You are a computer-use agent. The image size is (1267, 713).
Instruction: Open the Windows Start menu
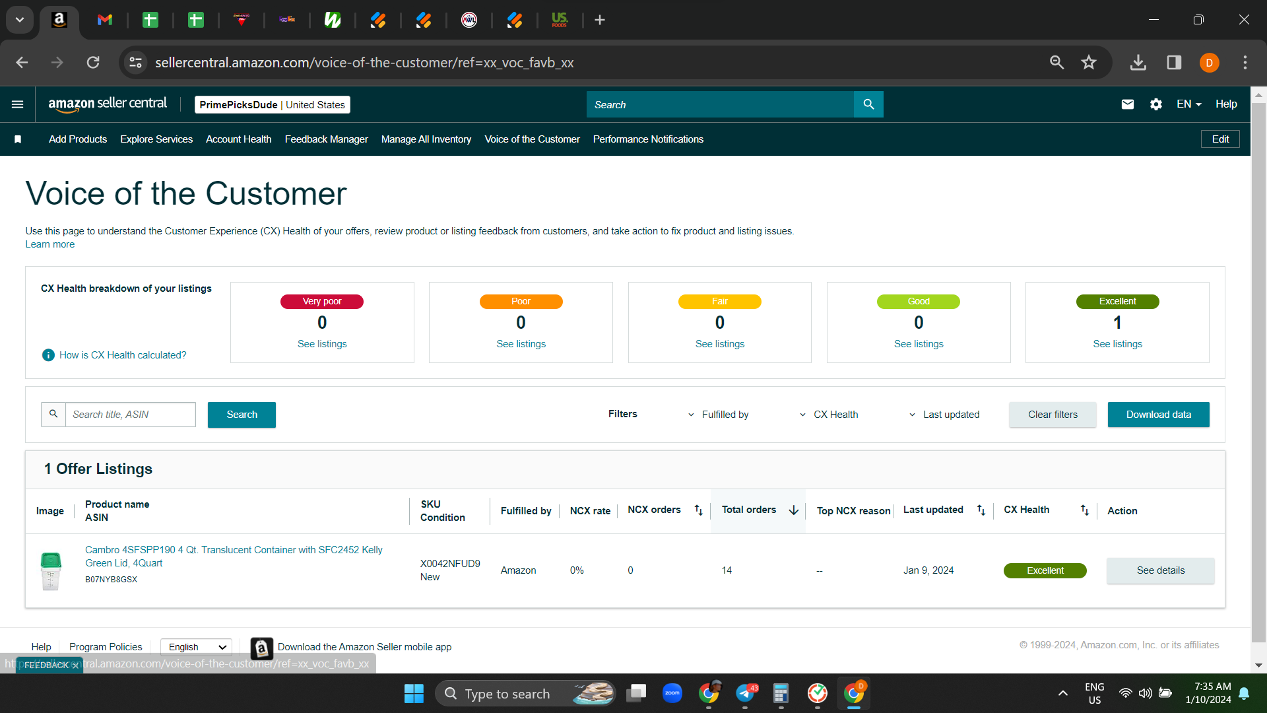tap(414, 694)
